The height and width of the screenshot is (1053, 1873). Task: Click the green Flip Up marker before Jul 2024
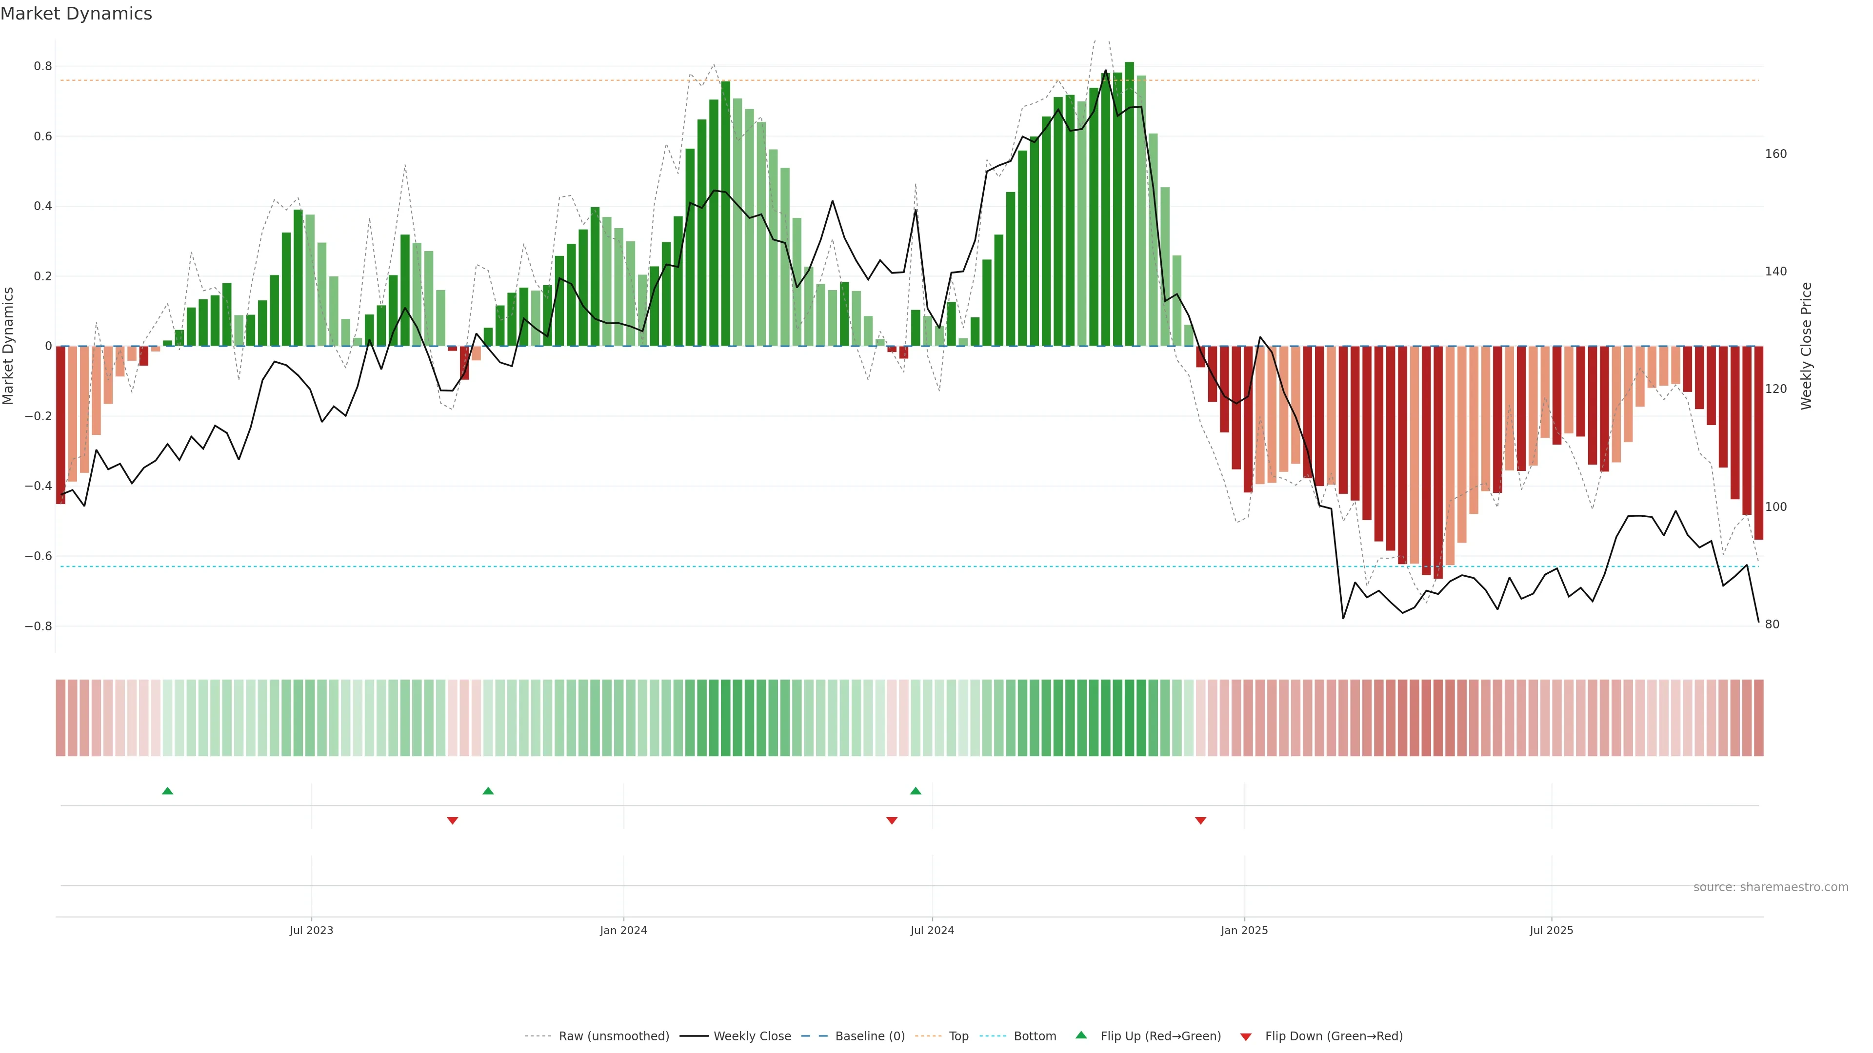[916, 791]
